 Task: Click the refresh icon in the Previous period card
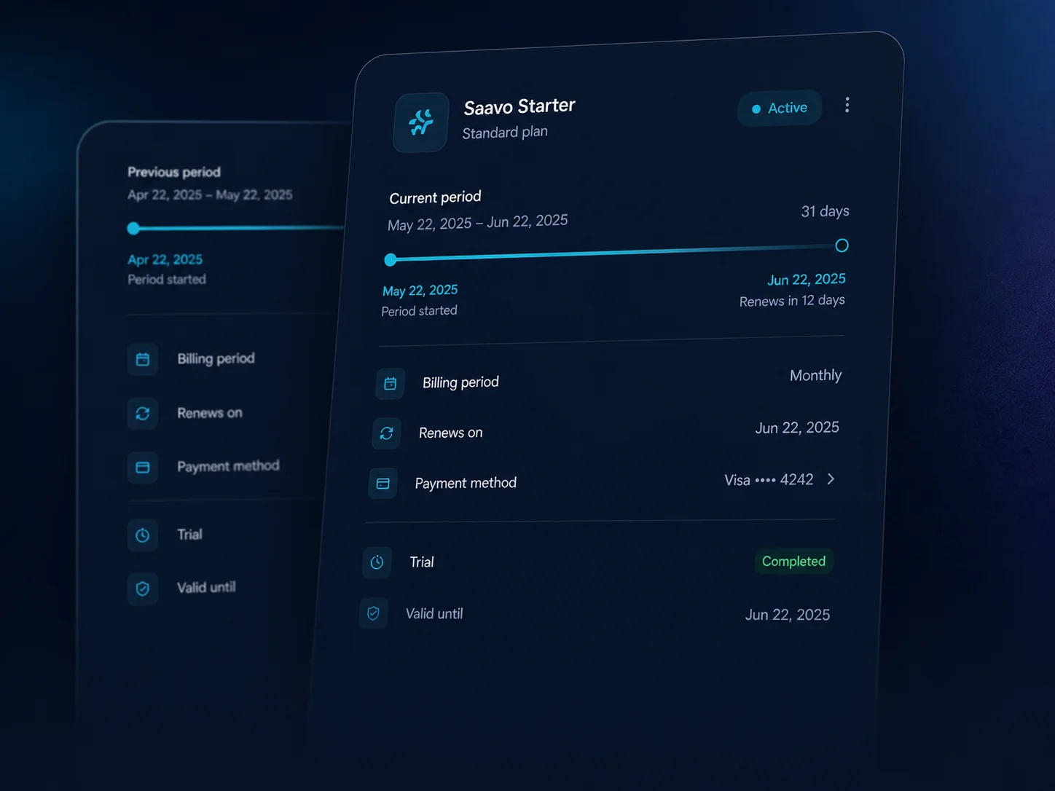tap(143, 413)
